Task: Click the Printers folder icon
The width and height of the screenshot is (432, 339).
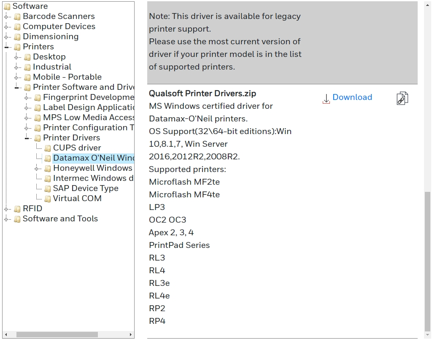Action: coord(17,47)
